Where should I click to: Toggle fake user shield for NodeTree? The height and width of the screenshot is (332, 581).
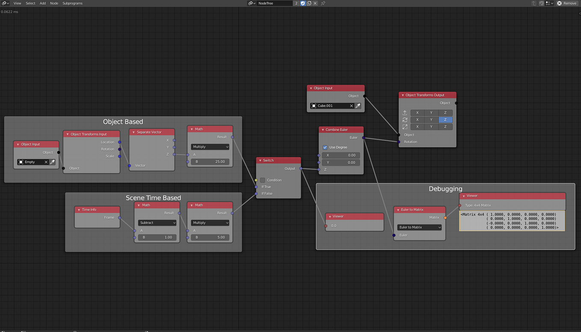point(303,3)
